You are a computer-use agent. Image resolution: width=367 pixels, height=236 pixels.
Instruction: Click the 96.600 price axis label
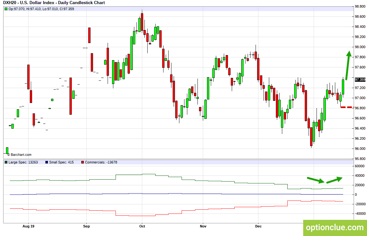coord(360,118)
